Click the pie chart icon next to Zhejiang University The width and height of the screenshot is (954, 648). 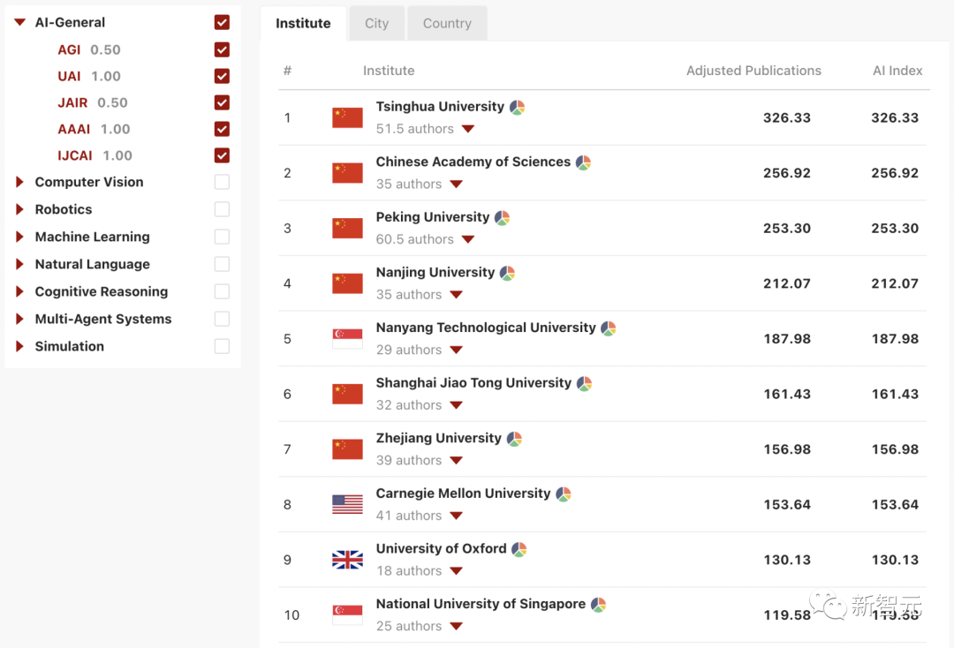coord(513,437)
